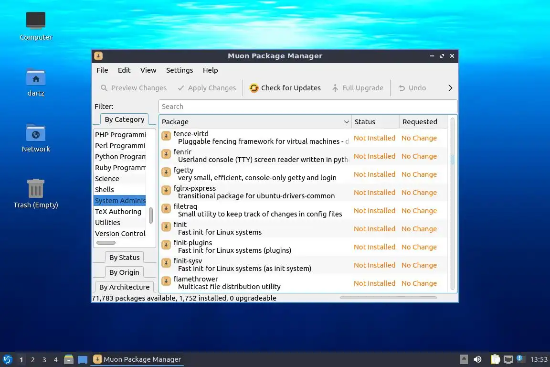
Task: Click Muon Package Manager taskbar entry
Action: point(137,359)
